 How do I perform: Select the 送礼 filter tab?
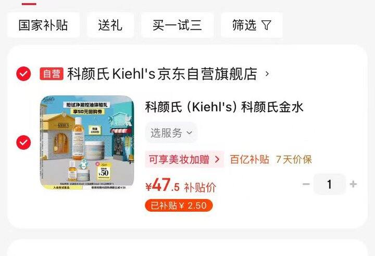point(110,25)
